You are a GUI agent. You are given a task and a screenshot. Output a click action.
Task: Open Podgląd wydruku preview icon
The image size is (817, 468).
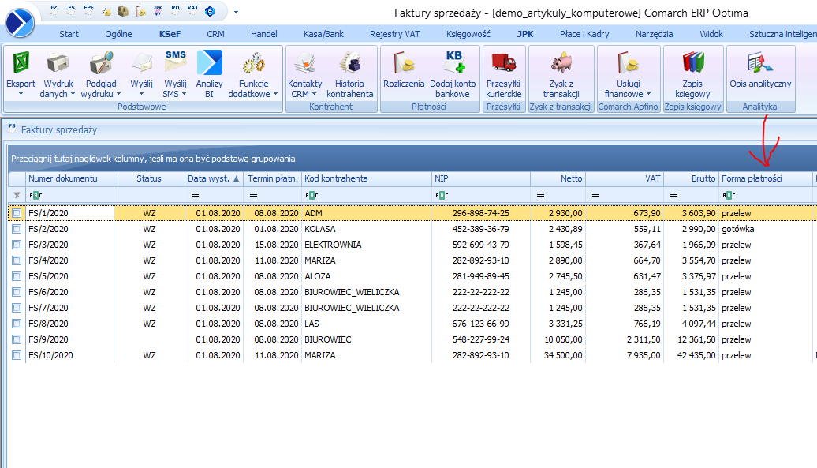pyautogui.click(x=101, y=63)
